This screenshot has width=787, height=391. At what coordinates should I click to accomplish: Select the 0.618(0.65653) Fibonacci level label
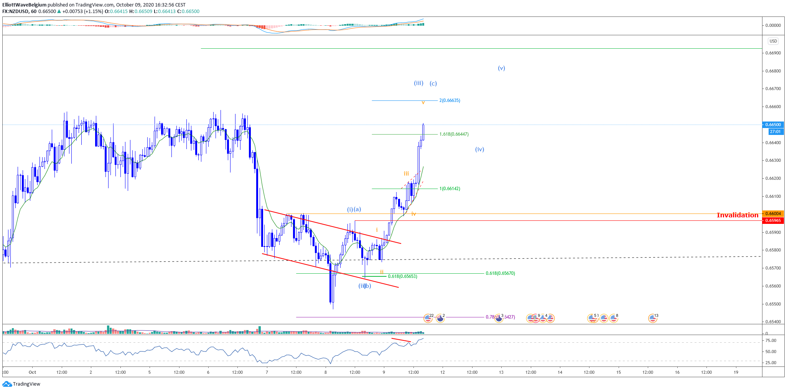click(x=402, y=276)
